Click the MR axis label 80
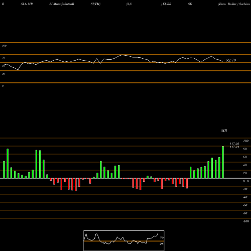 pyautogui.click(x=245, y=149)
